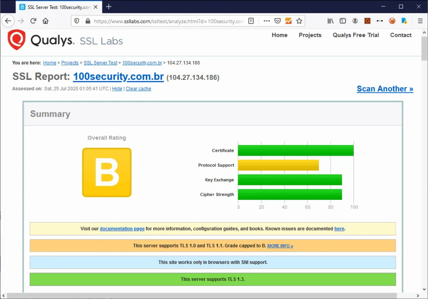The image size is (428, 299).
Task: Bookmark this page with the star icon
Action: point(299,21)
